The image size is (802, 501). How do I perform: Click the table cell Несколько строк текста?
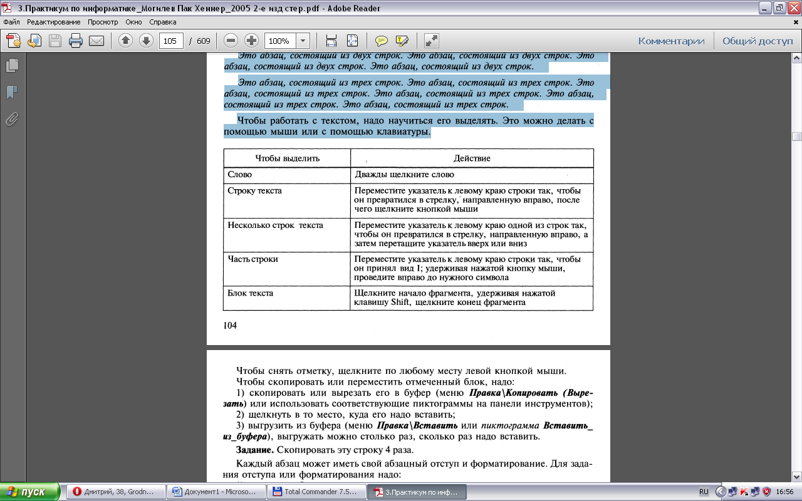tap(287, 234)
